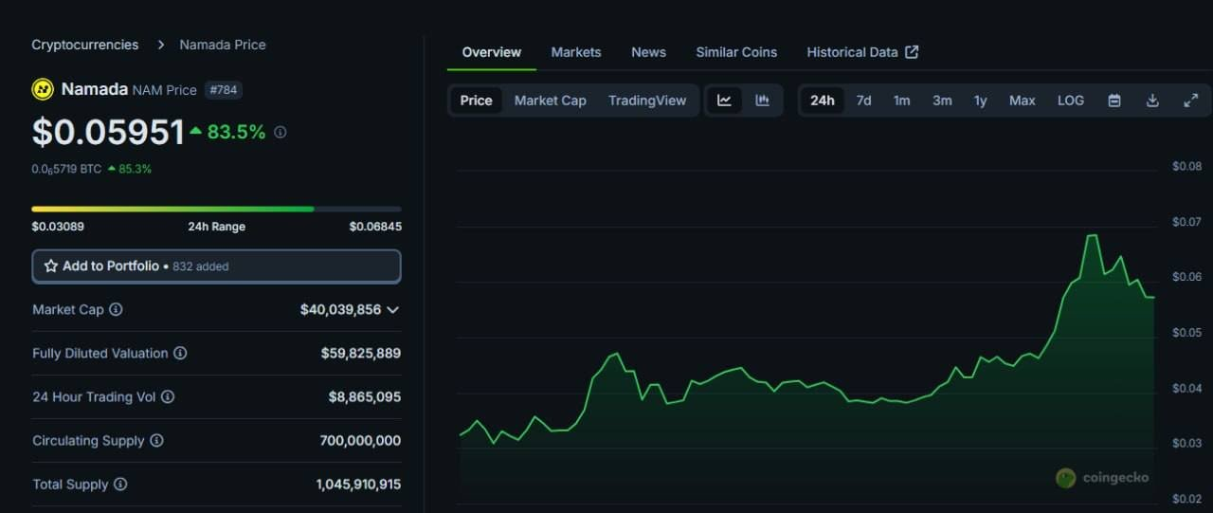Screen dimensions: 1213x513
Task: Select the Max time range
Action: point(1023,101)
